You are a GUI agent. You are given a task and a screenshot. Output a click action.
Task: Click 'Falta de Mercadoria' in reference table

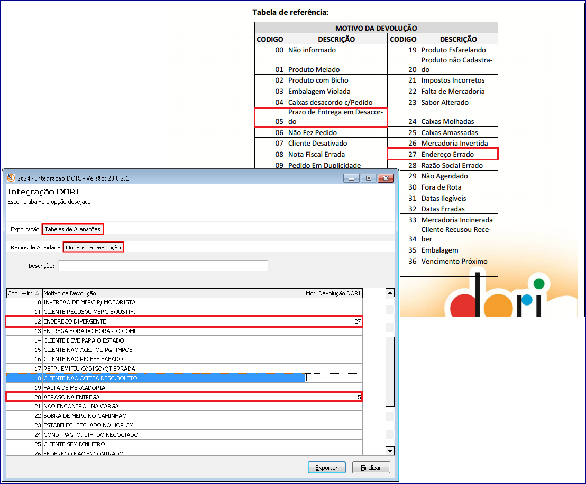[x=453, y=91]
